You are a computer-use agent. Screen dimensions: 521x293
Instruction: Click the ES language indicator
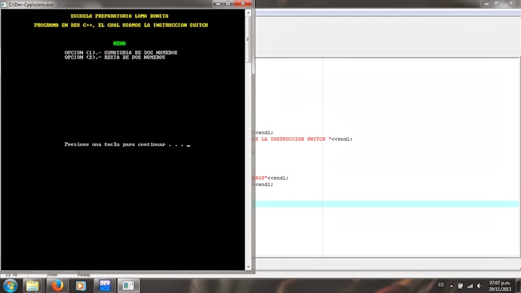tap(441, 285)
